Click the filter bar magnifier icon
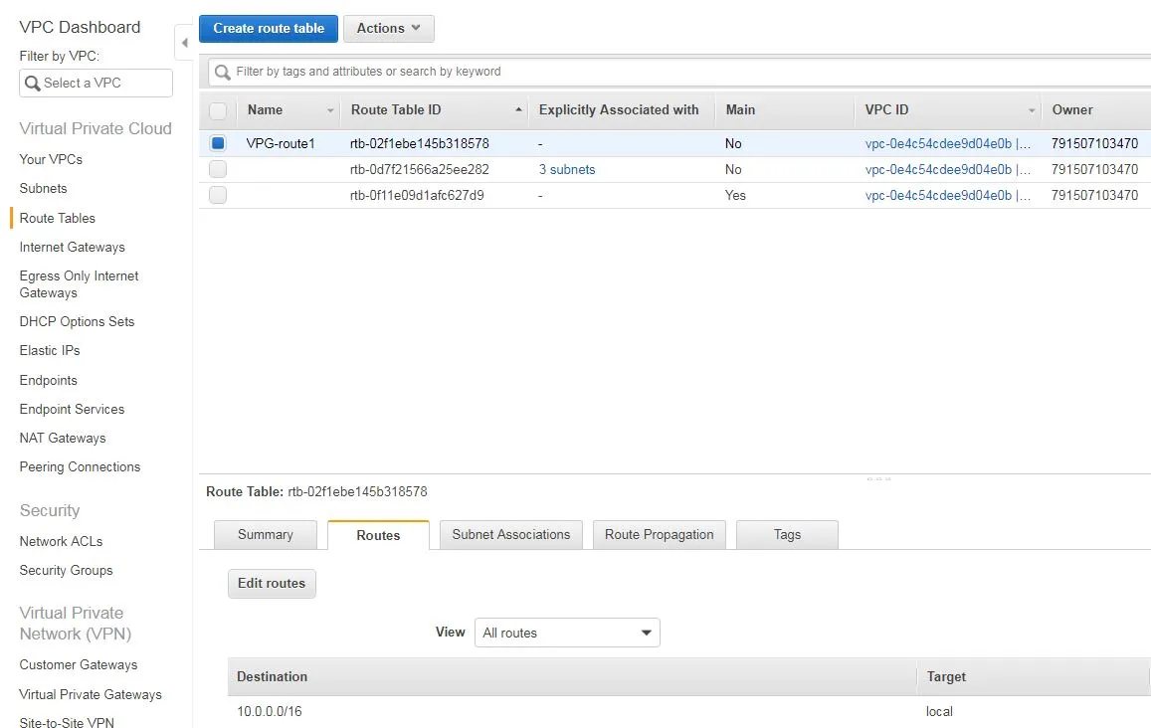The image size is (1151, 728). (223, 72)
